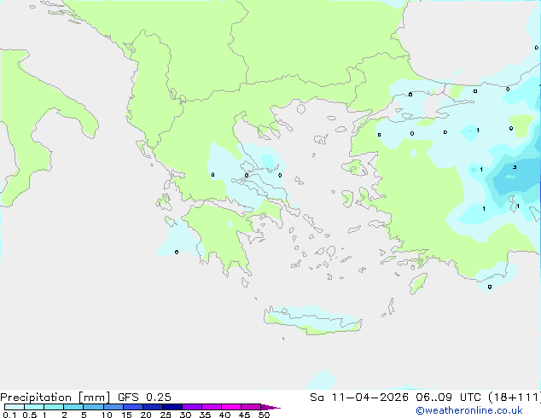Click the "(18+111)" forecast run label

pyautogui.click(x=515, y=398)
